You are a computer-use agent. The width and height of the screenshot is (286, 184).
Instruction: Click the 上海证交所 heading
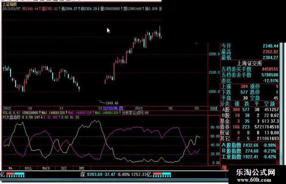coord(249,63)
